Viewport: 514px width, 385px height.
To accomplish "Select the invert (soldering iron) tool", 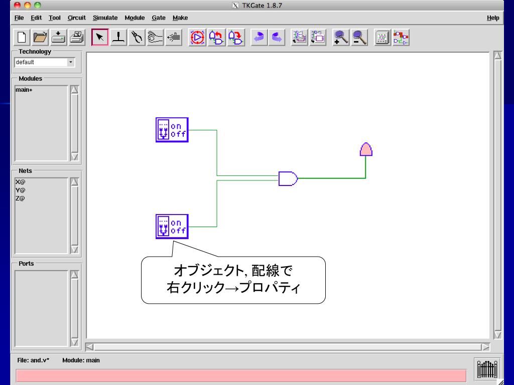I will 118,37.
